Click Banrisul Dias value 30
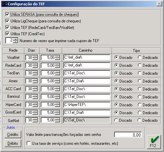Screen dimensions: 164x152 click(x=29, y=97)
